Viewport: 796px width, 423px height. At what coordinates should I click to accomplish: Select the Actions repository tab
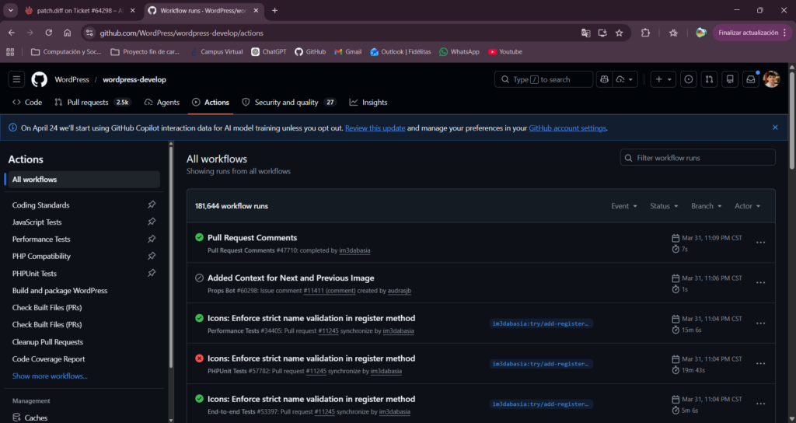pyautogui.click(x=211, y=102)
